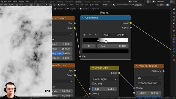The width and height of the screenshot is (176, 99).
Task: Select the black color stop handle
Action: (x=98, y=41)
